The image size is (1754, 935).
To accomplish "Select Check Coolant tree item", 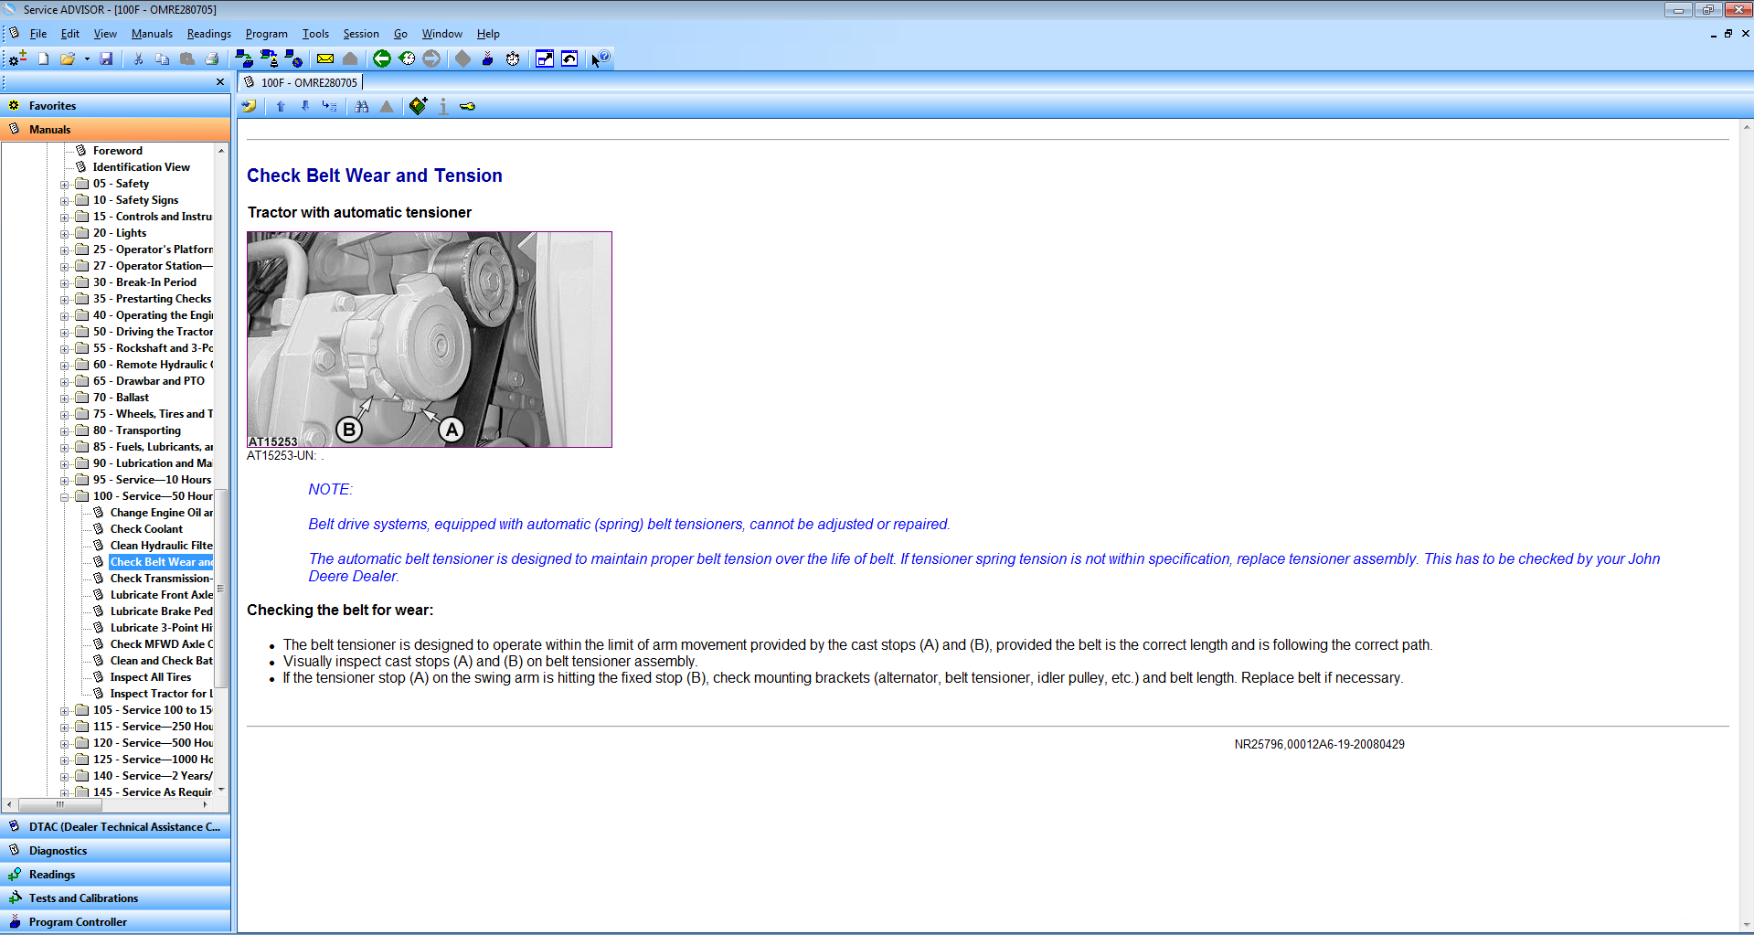I will (x=146, y=529).
